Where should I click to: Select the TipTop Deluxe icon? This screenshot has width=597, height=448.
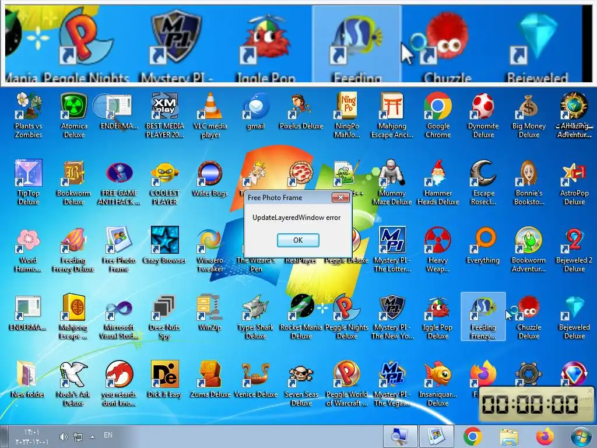29,183
